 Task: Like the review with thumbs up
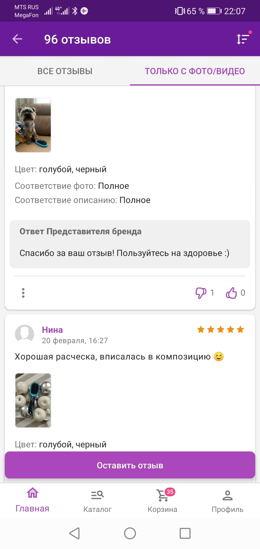click(x=231, y=293)
